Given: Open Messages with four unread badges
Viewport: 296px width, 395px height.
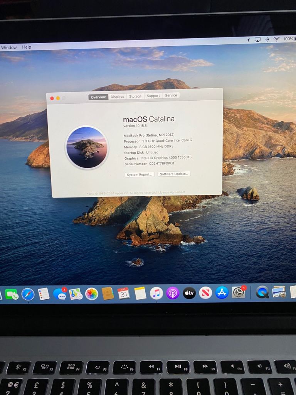Looking at the screenshot, I should pos(60,294).
